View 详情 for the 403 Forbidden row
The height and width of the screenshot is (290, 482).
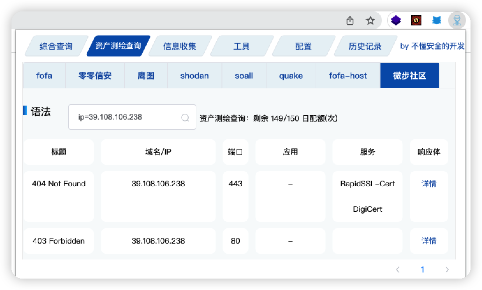coord(429,241)
